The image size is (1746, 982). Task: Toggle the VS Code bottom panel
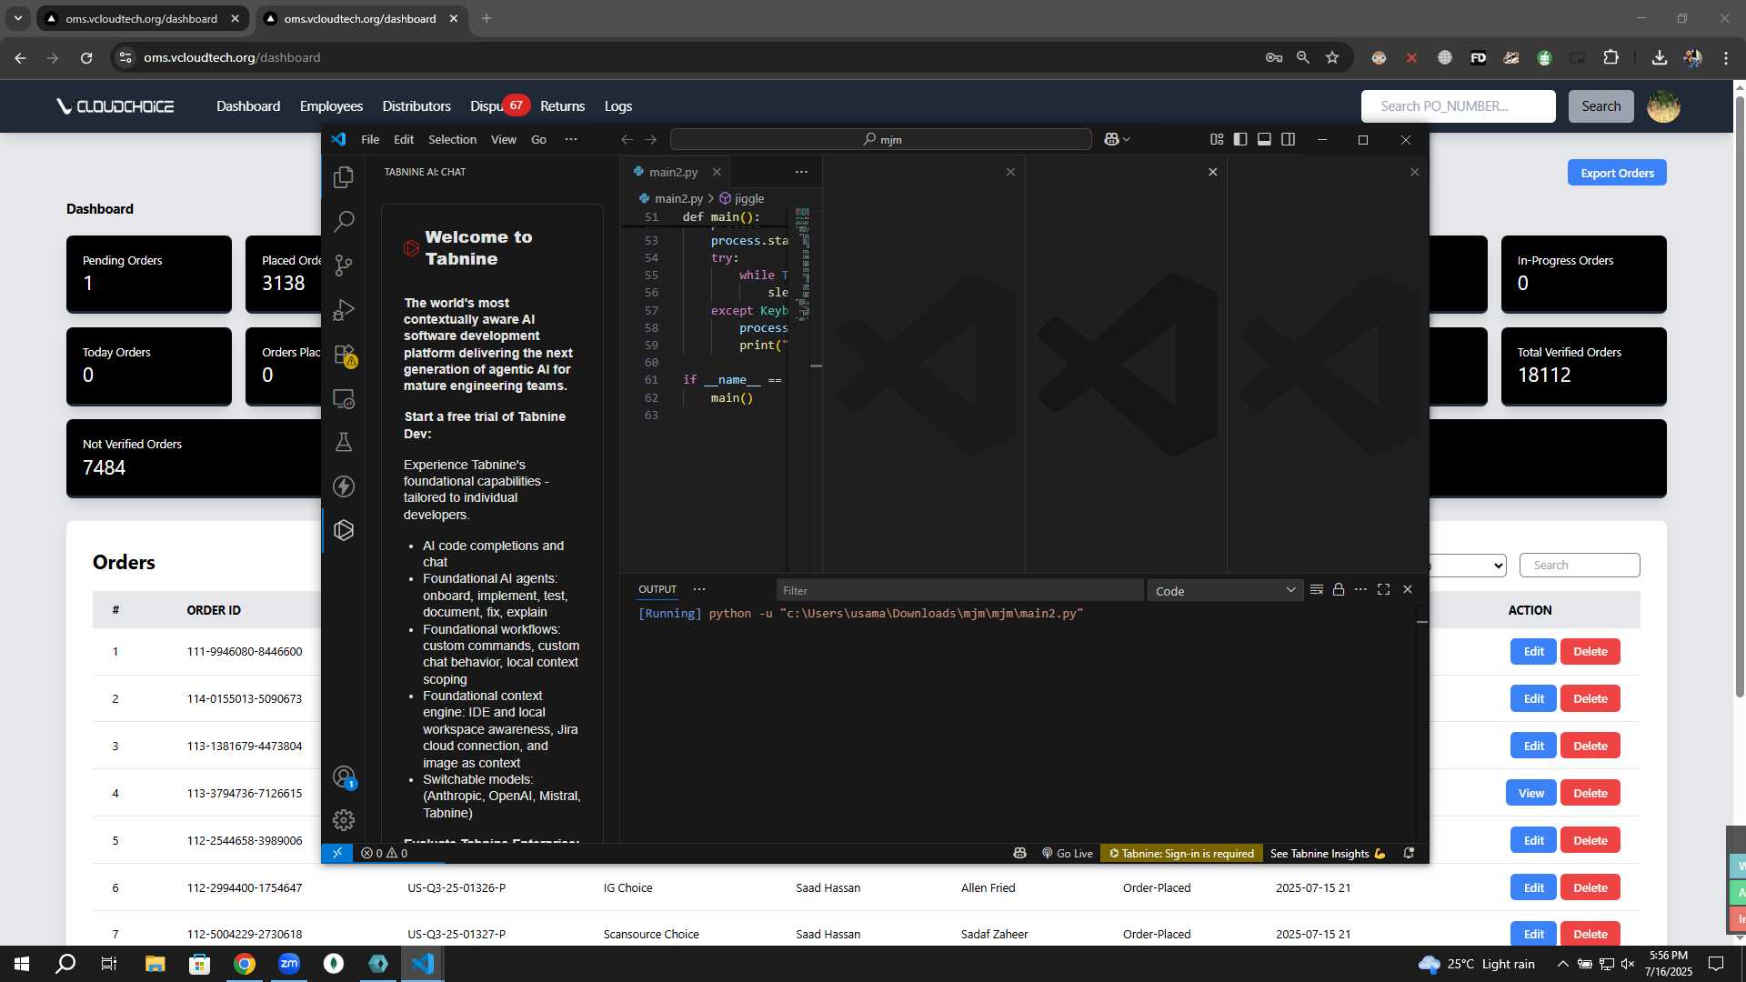point(1264,139)
